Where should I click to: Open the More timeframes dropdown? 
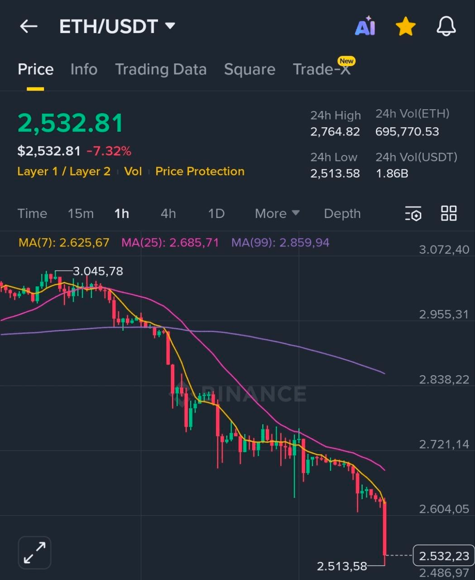277,213
